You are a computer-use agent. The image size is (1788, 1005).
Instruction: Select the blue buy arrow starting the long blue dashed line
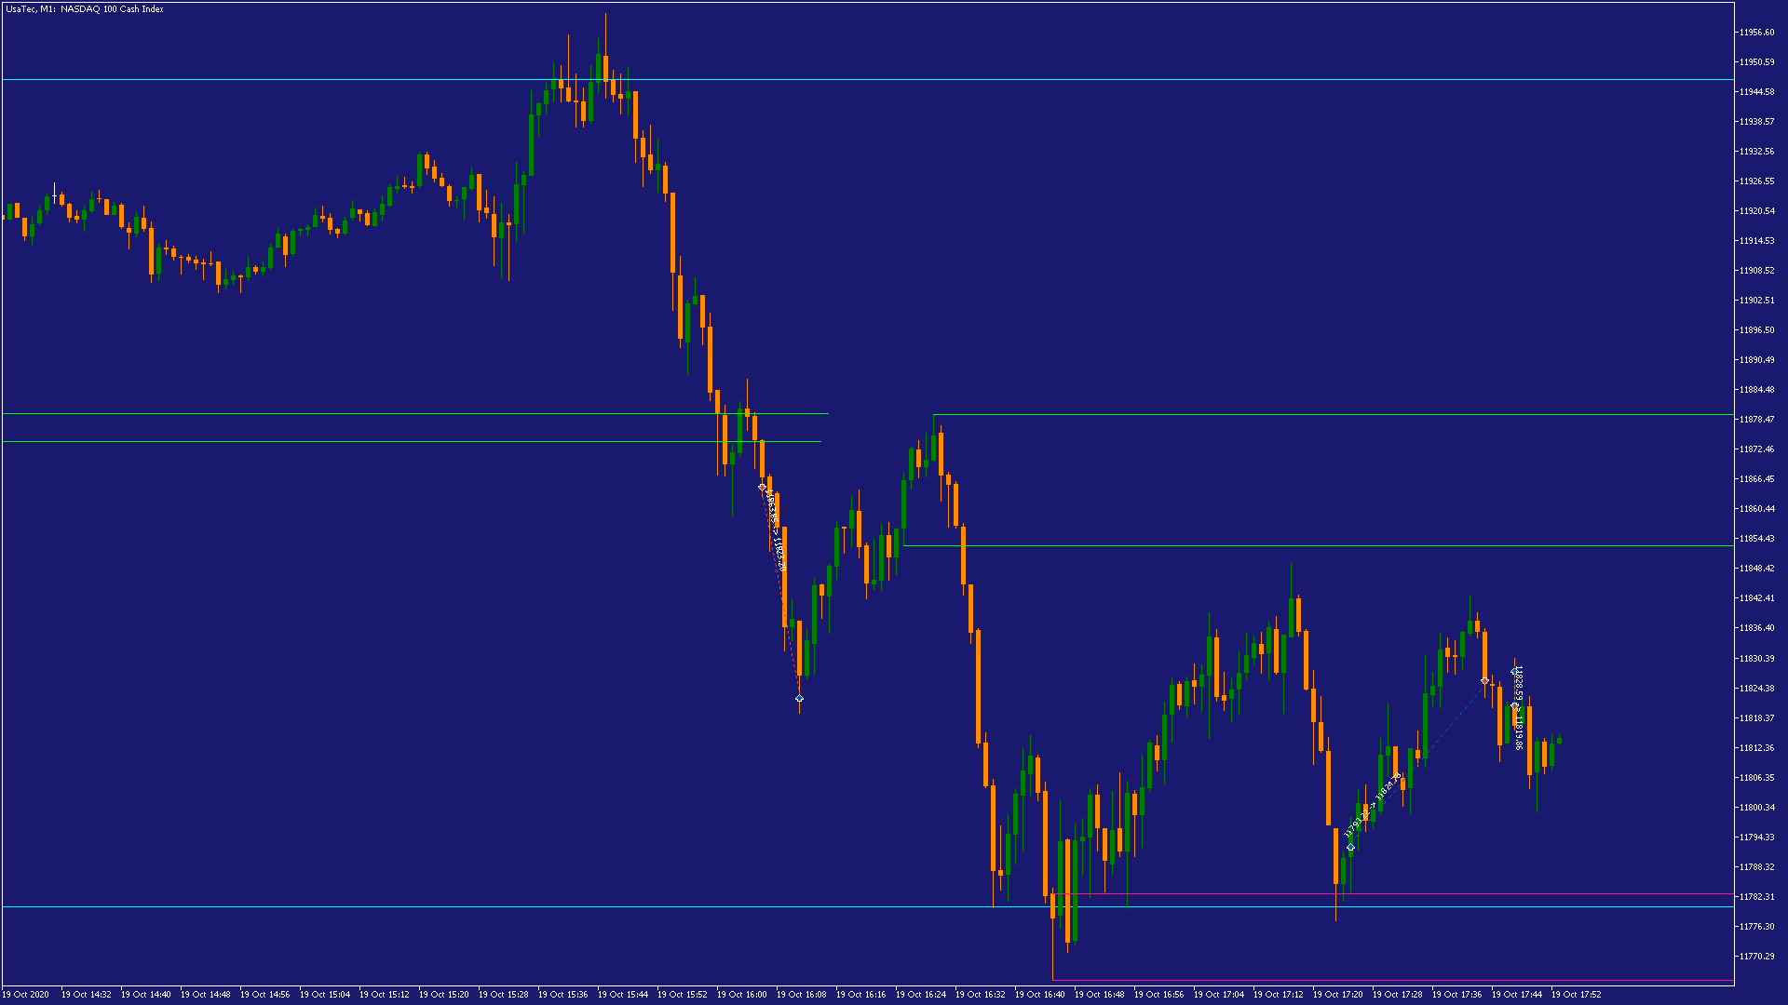(1351, 847)
